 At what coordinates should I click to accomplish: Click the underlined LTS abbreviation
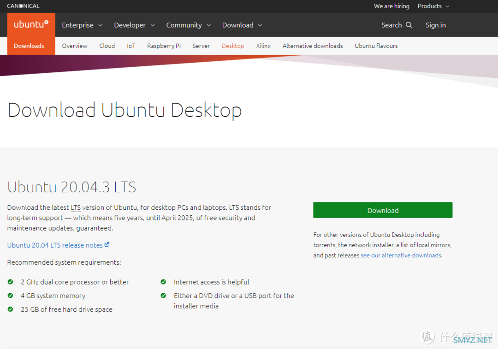tap(76, 207)
